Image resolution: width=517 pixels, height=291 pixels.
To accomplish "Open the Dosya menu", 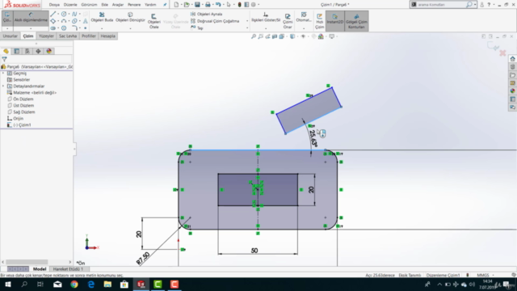I will pos(54,5).
